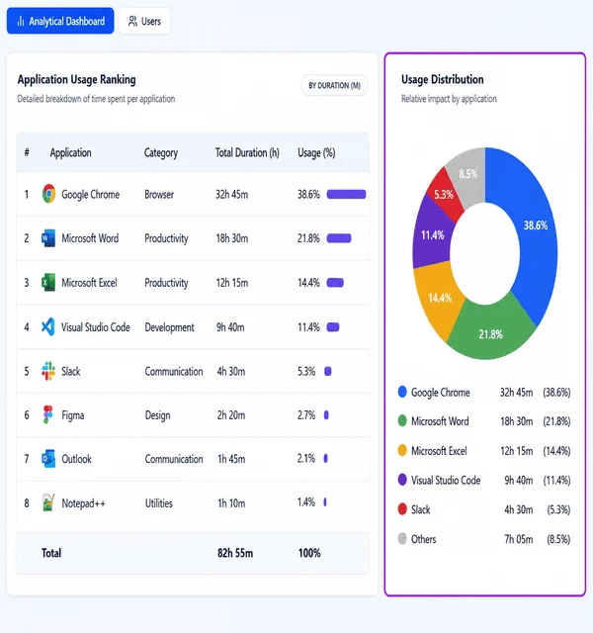
Task: Click the Design category cell
Action: (158, 415)
